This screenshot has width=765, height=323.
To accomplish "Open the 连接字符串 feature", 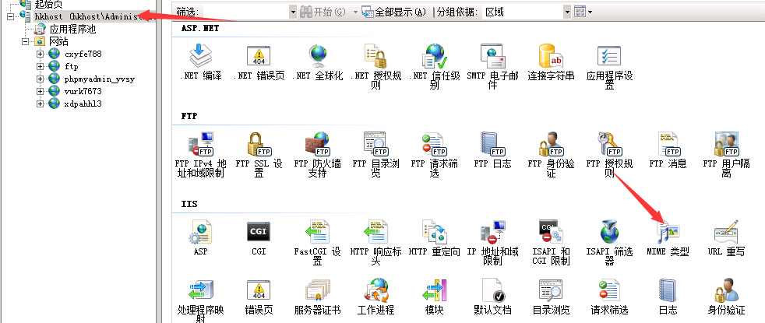I will coord(551,56).
